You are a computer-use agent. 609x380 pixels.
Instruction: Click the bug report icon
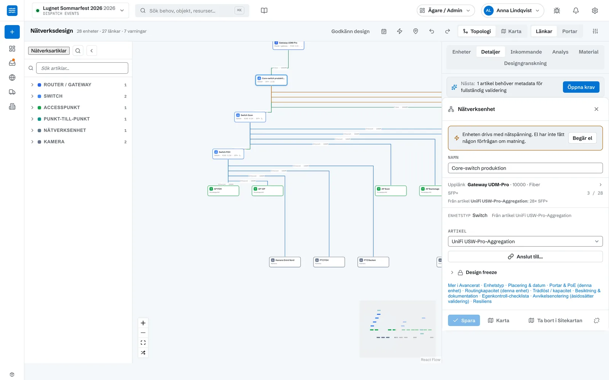(557, 11)
